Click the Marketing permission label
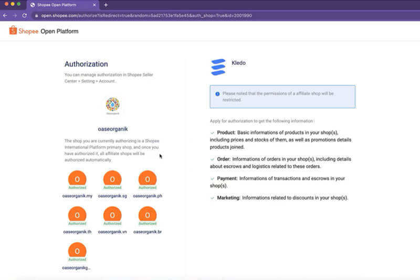Viewport: 420px width, 280px height. [x=228, y=198]
